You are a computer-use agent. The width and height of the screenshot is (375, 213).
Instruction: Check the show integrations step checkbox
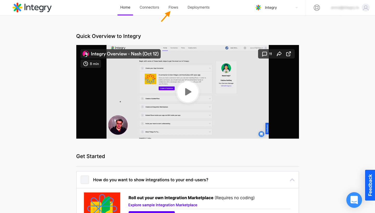click(x=85, y=180)
